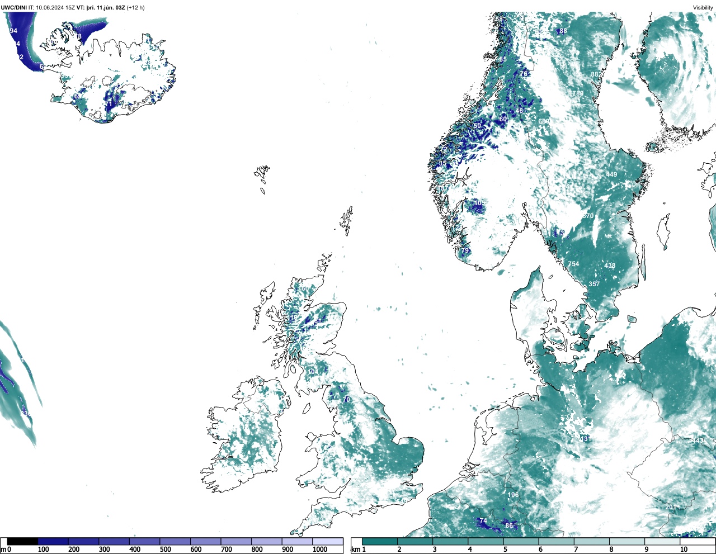Image resolution: width=716 pixels, height=554 pixels.
Task: Click the 'UWC/DINI' model label
Action: pos(14,8)
